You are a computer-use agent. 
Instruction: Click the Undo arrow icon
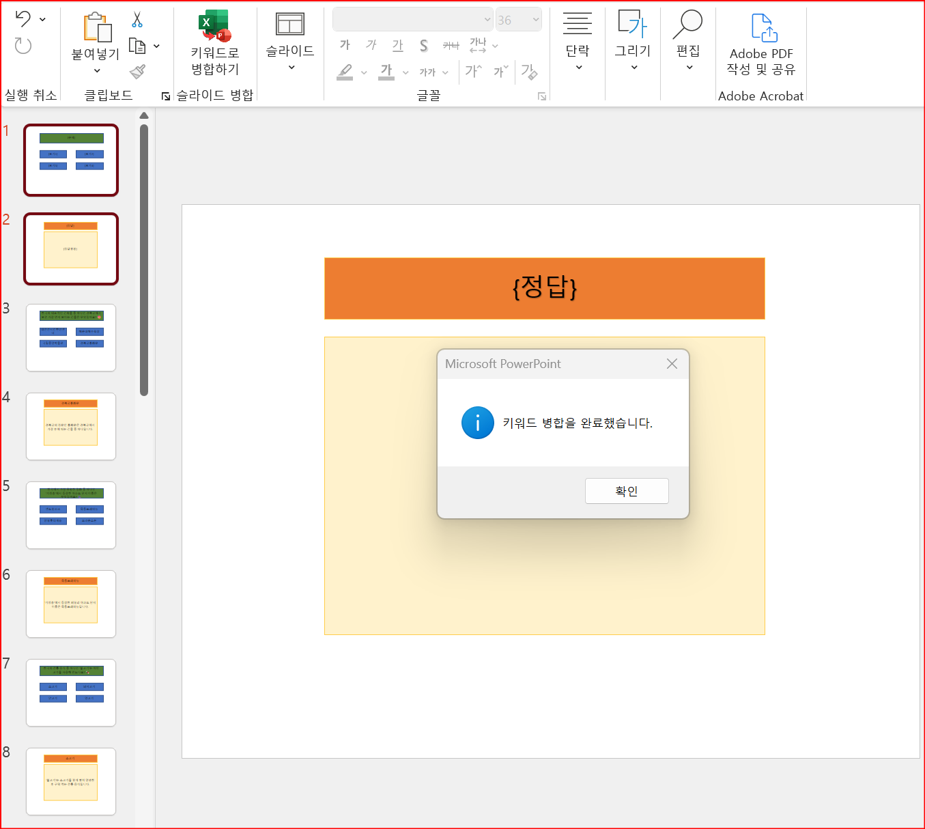23,19
